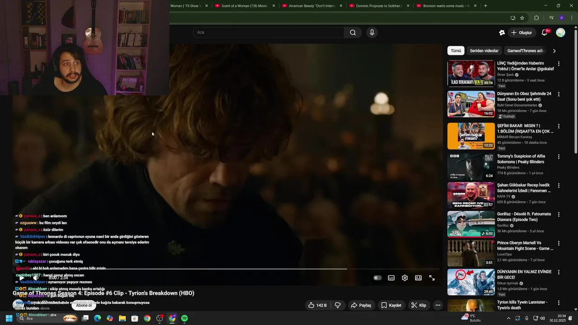Click the Kaydet save button
578x325 pixels.
point(391,305)
